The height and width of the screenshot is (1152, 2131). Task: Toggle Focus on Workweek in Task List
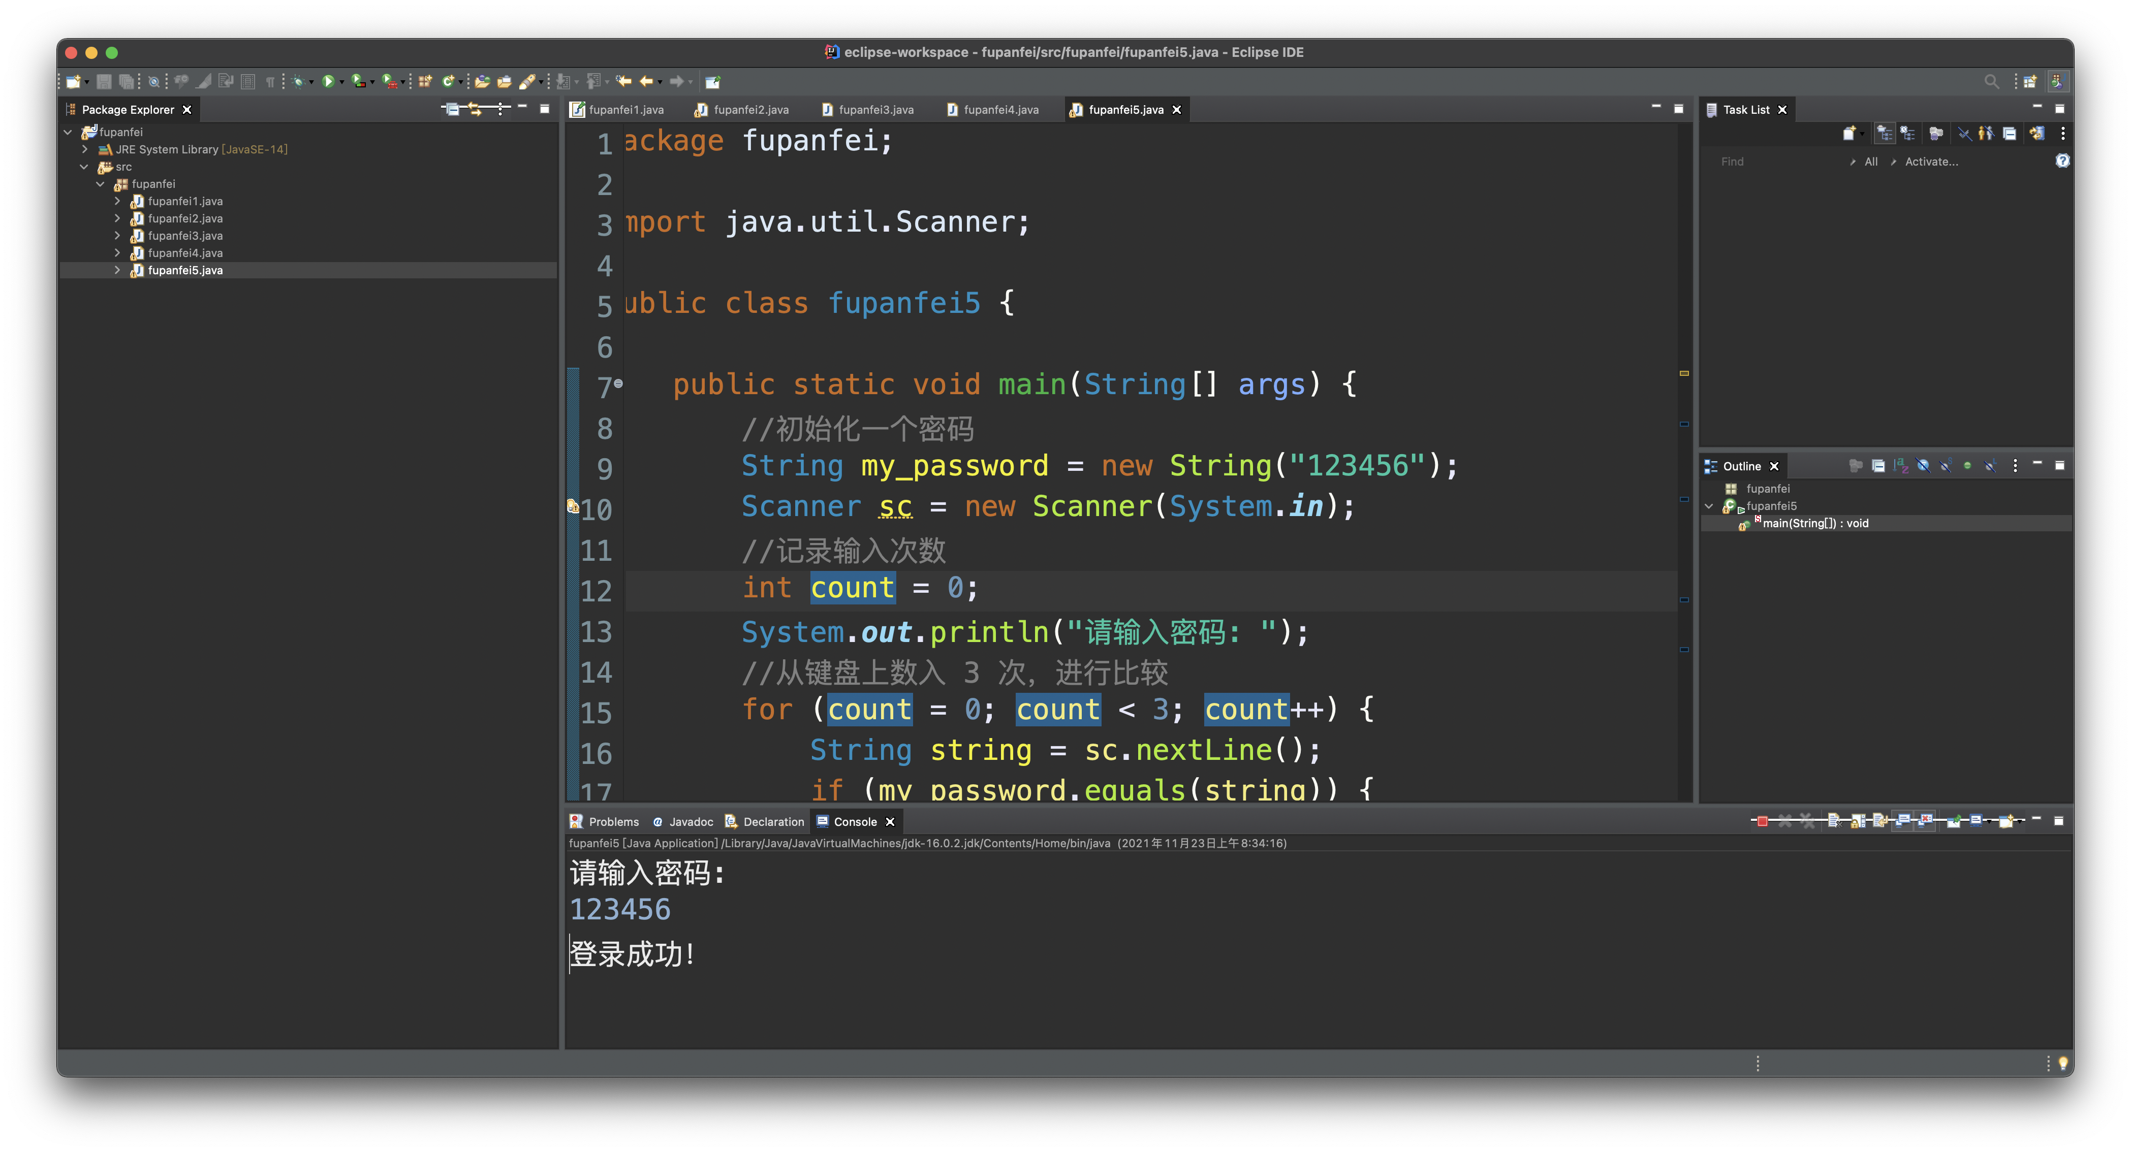coord(1936,133)
